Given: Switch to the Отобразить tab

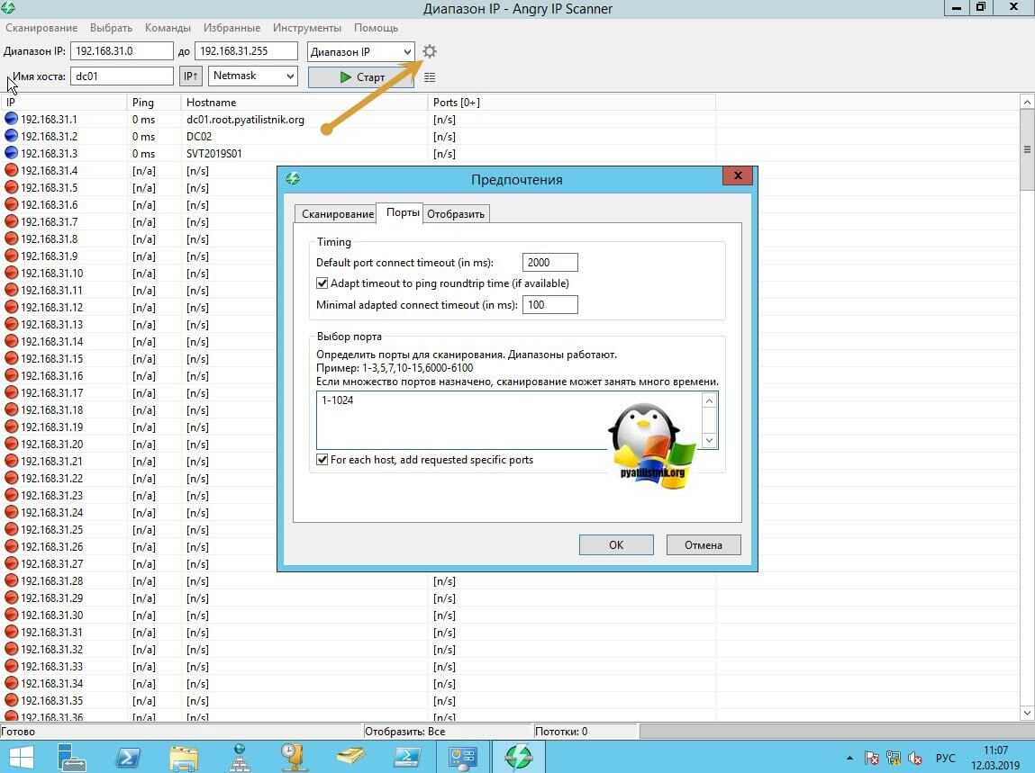Looking at the screenshot, I should coord(456,214).
